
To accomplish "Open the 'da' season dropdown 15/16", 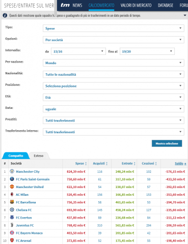I will click(x=78, y=51).
